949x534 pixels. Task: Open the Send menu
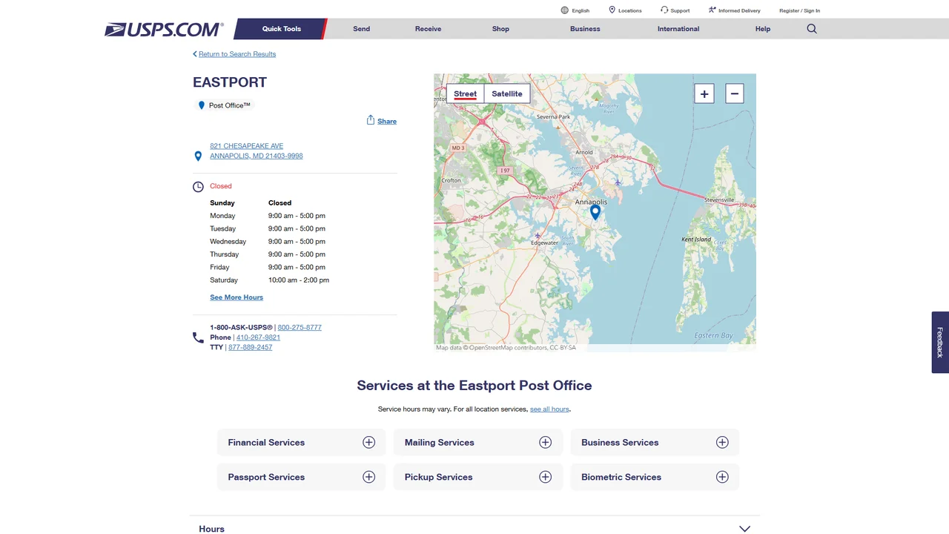361,29
